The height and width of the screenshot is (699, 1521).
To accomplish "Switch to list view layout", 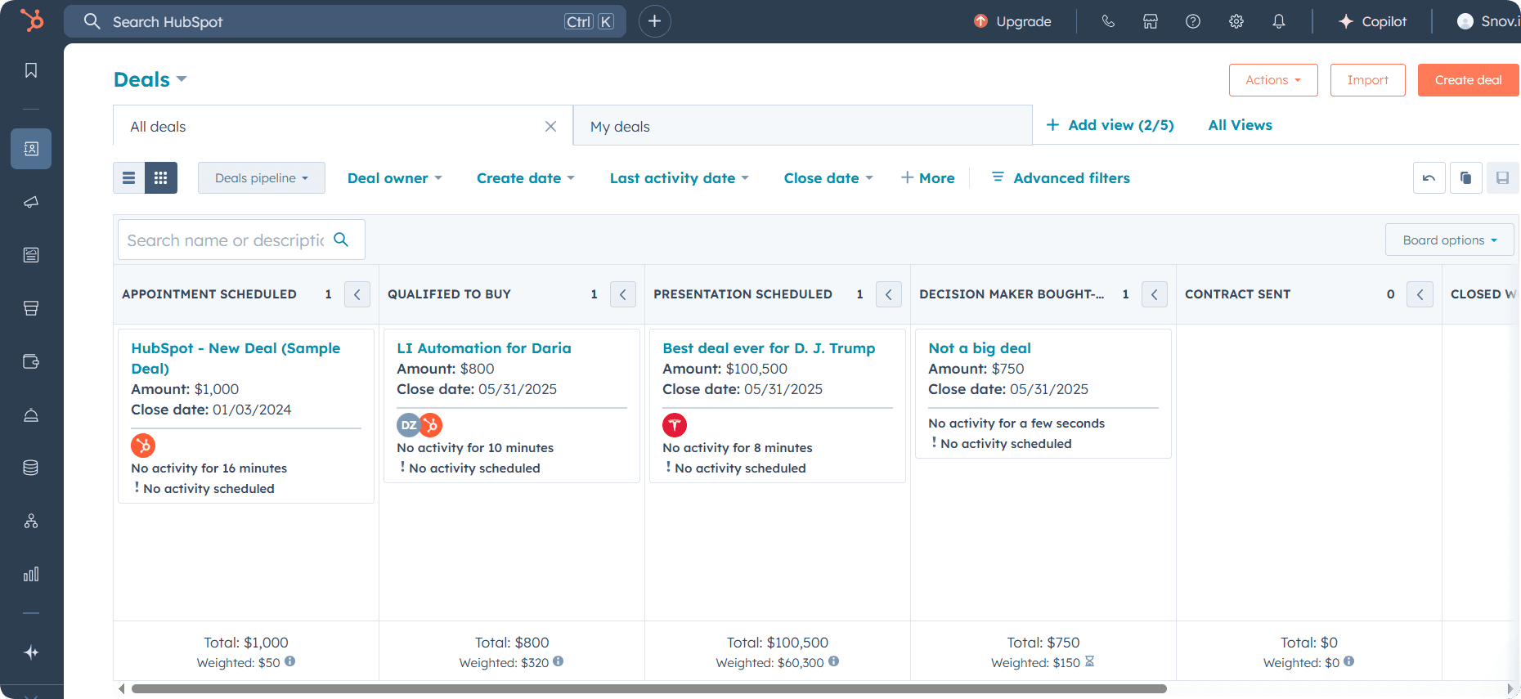I will [x=129, y=178].
